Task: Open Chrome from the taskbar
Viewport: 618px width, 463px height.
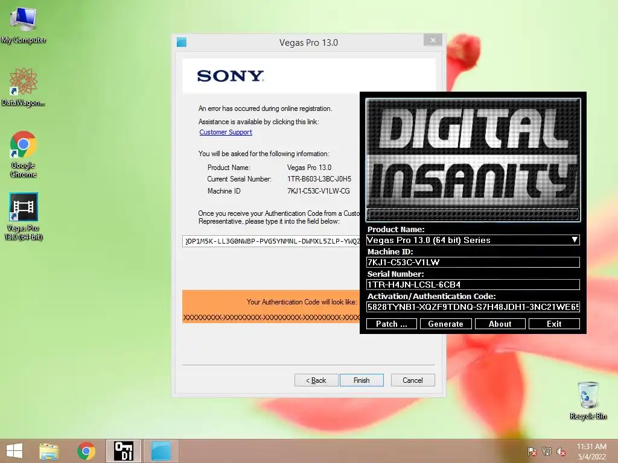Action: pyautogui.click(x=86, y=451)
